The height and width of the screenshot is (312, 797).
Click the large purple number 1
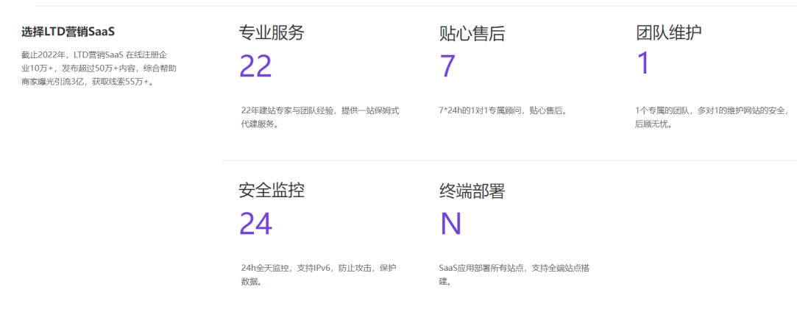tap(643, 64)
